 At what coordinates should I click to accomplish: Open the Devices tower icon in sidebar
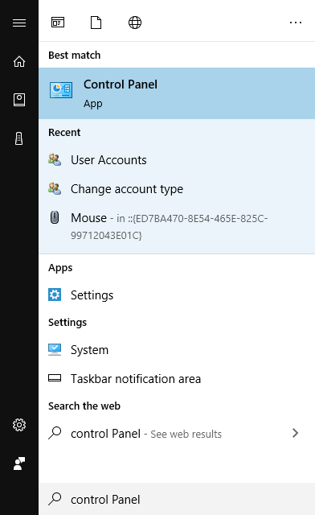(19, 138)
